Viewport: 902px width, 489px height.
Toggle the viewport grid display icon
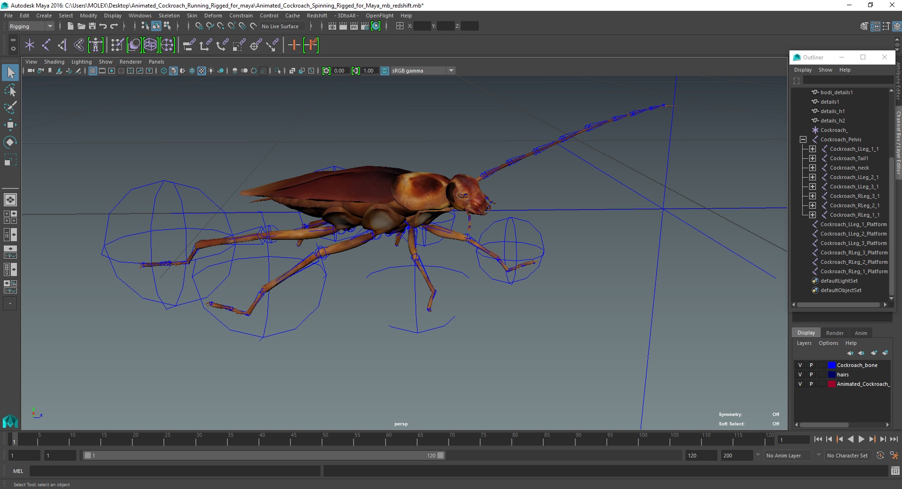pos(93,71)
